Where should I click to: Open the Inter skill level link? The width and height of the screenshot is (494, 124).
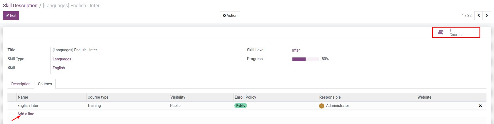[296, 50]
